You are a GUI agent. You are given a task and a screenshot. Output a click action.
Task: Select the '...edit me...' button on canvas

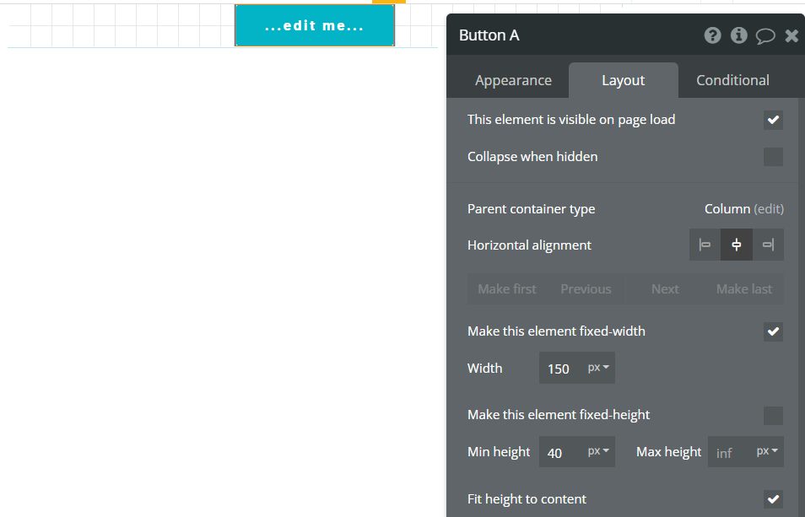(x=314, y=26)
